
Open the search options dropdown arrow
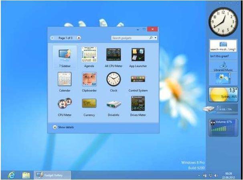click(x=155, y=38)
